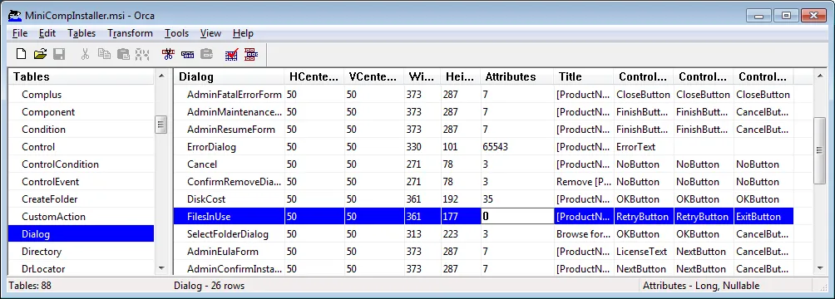Click the New file toolbar icon
This screenshot has height=299, width=835.
point(21,54)
